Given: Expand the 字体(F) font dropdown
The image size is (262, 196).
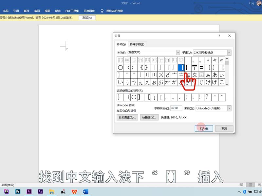Looking at the screenshot, I should [x=178, y=53].
